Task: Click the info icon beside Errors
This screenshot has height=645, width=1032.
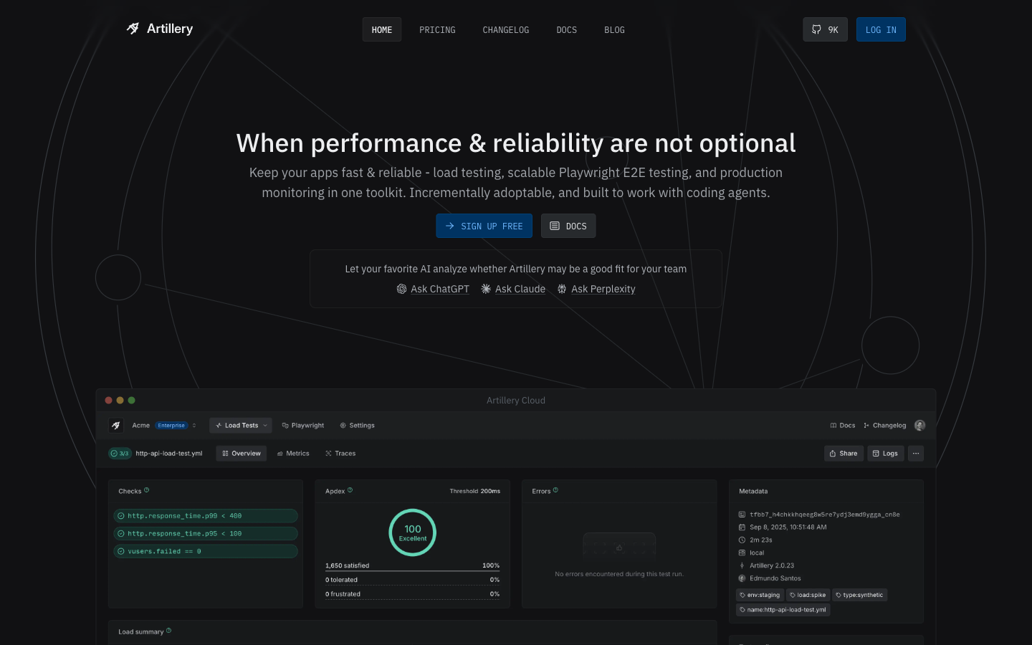Action: (555, 490)
